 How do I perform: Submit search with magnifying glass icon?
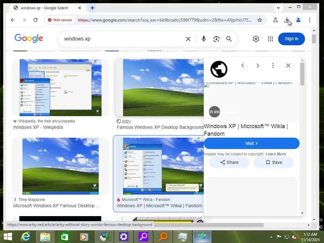pos(229,39)
